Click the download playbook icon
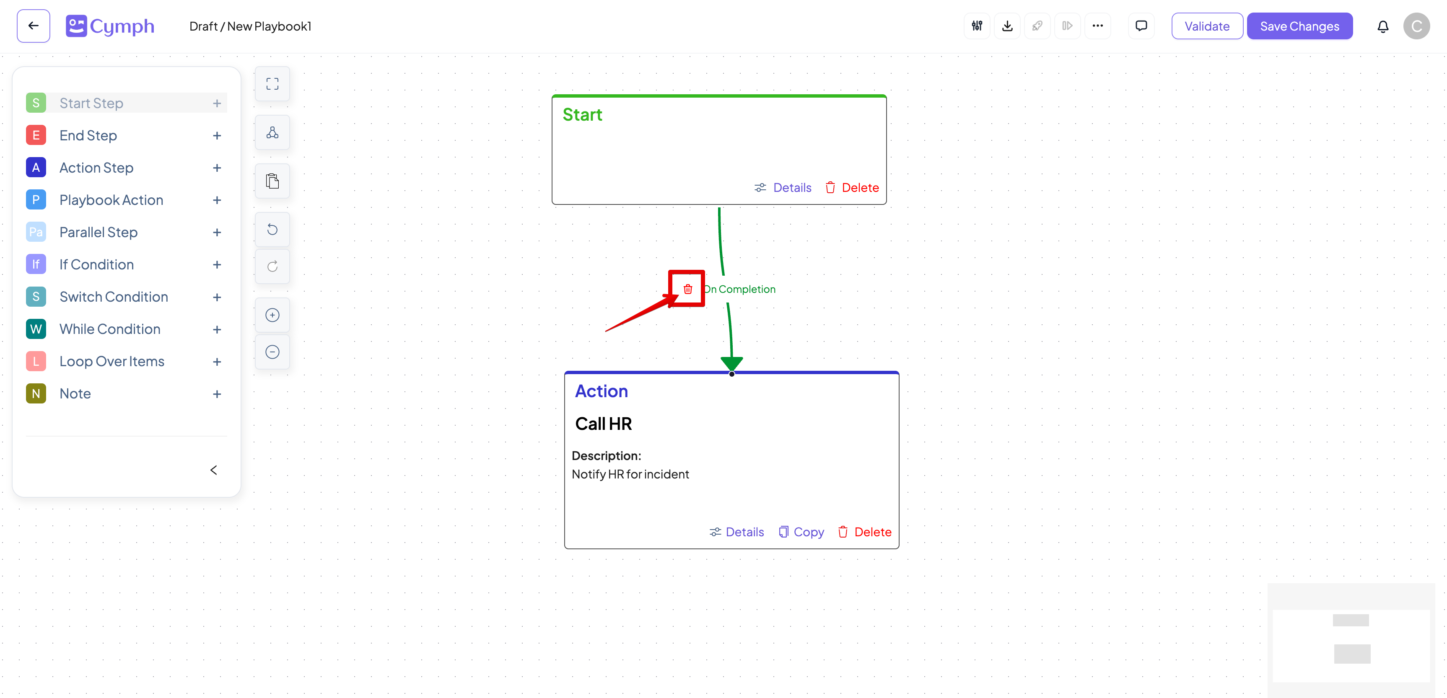The width and height of the screenshot is (1447, 698). click(x=1007, y=26)
